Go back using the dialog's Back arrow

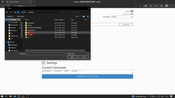(7, 12)
